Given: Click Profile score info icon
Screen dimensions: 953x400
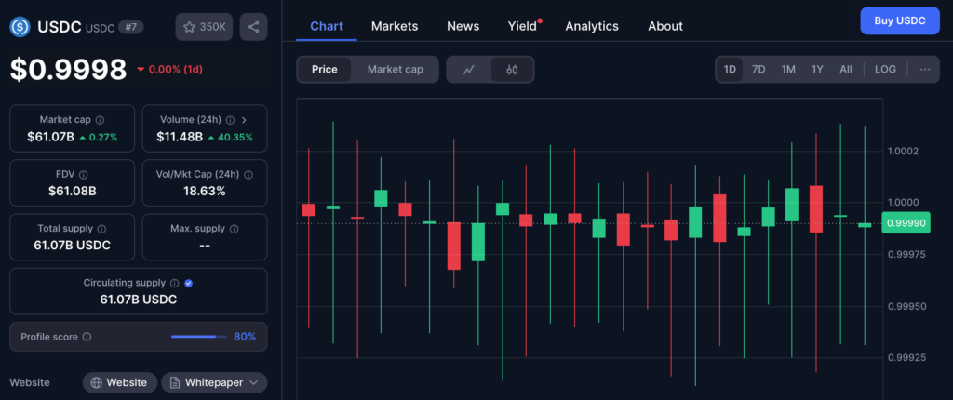Looking at the screenshot, I should [x=87, y=337].
